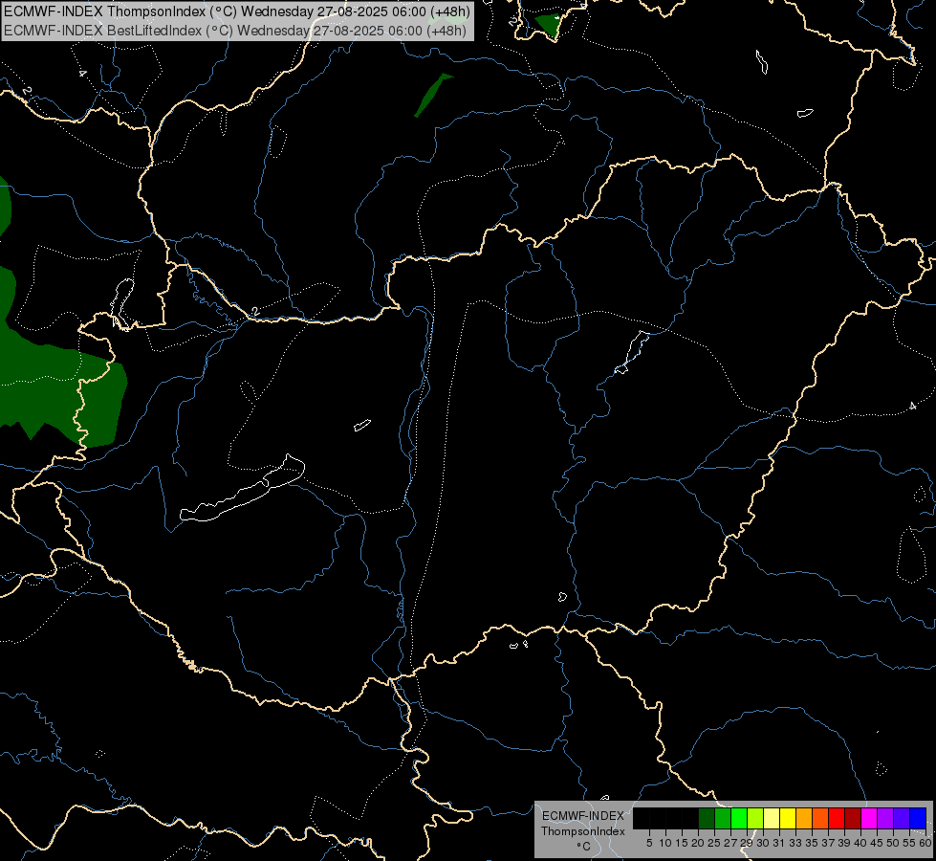
Task: Click the magenta 40–45 legend swatch
Action: (x=868, y=818)
